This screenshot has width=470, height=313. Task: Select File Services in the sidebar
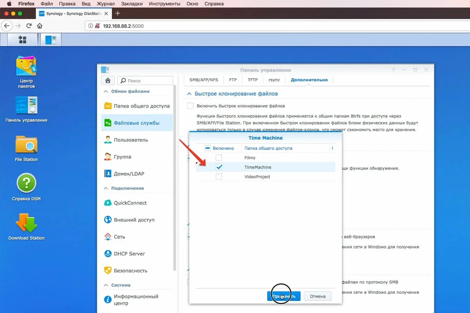click(x=137, y=123)
